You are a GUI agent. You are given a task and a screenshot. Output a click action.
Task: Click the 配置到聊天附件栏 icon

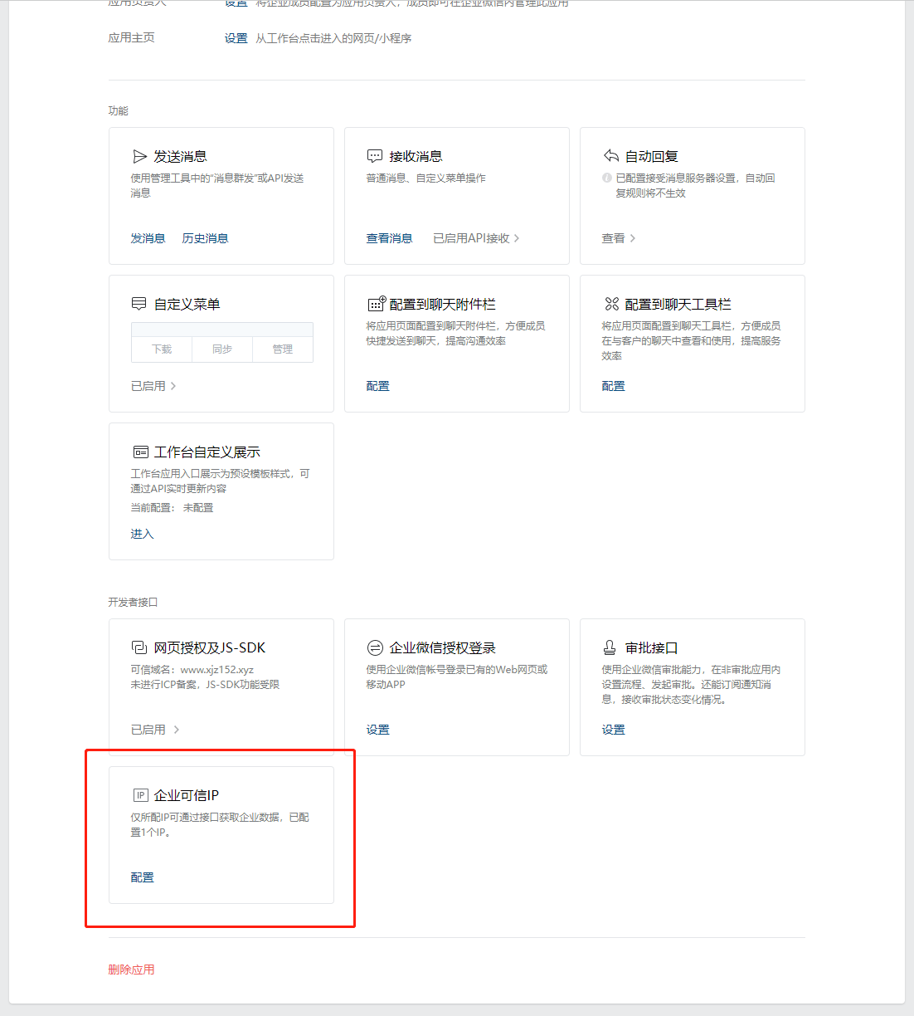tap(376, 304)
